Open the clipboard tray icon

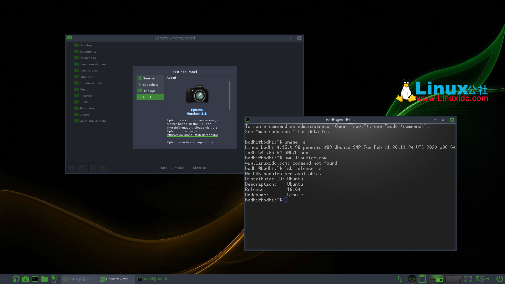[x=422, y=279]
